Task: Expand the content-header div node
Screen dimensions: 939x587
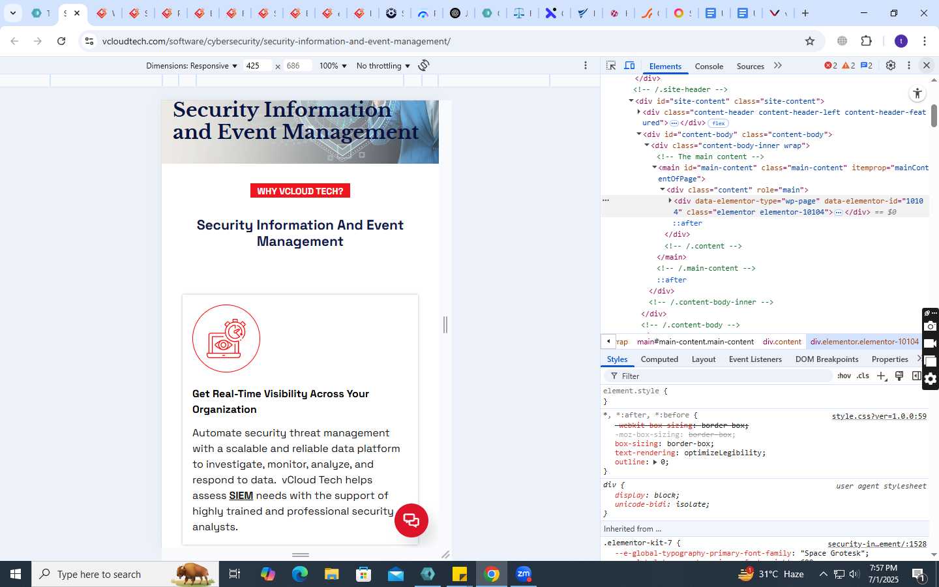Action: (638, 112)
